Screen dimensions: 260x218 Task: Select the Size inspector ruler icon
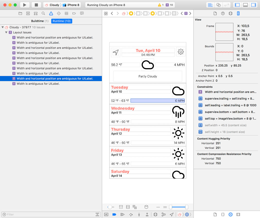click(x=238, y=13)
